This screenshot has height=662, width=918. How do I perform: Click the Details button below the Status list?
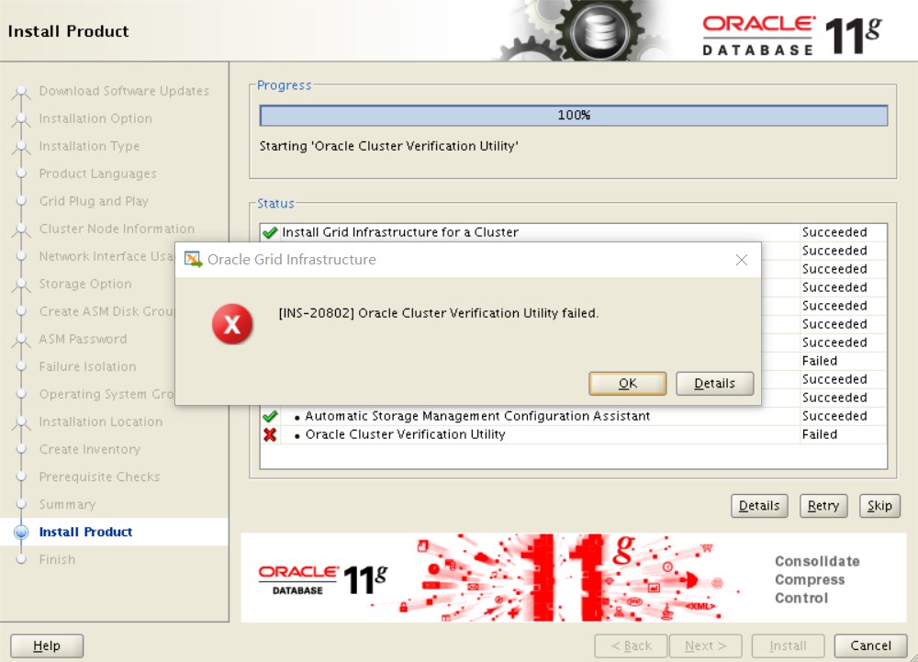click(759, 506)
